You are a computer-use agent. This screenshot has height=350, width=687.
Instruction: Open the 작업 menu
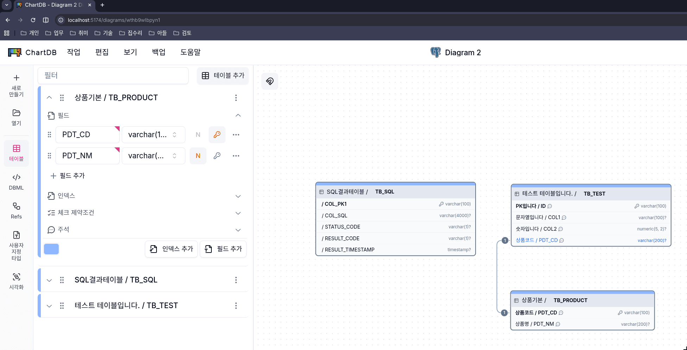coord(74,52)
